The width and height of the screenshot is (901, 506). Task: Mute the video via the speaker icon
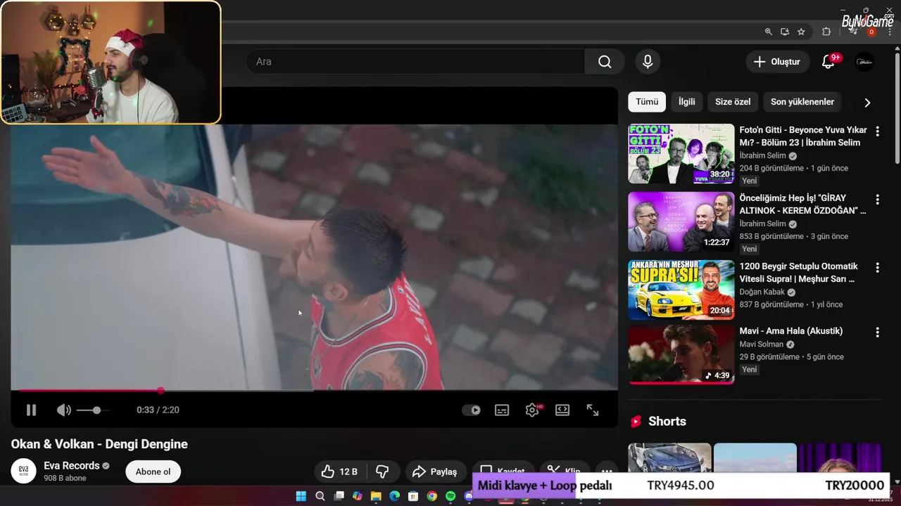pyautogui.click(x=63, y=410)
